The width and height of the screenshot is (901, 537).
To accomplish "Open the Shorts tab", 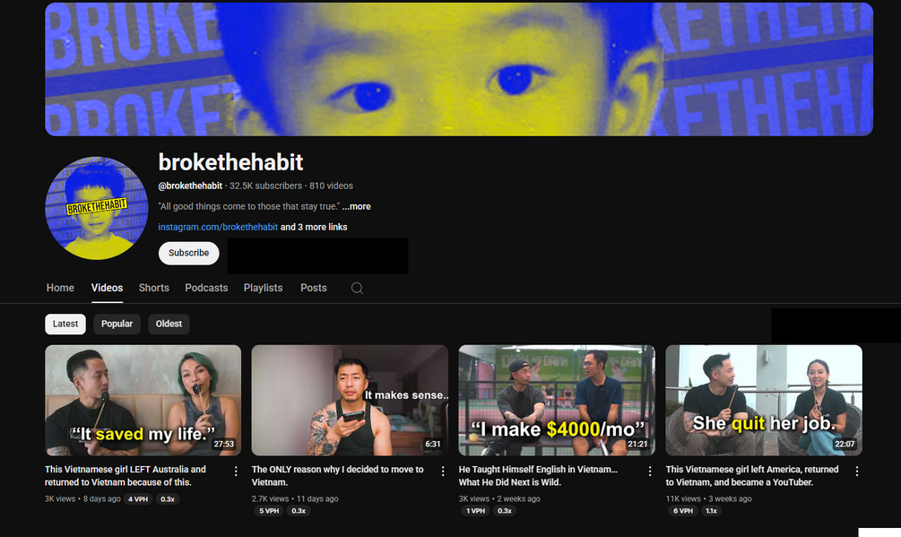I will [x=154, y=288].
